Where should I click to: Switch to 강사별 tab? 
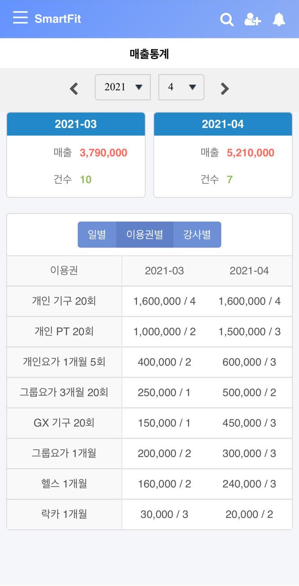[x=197, y=234]
